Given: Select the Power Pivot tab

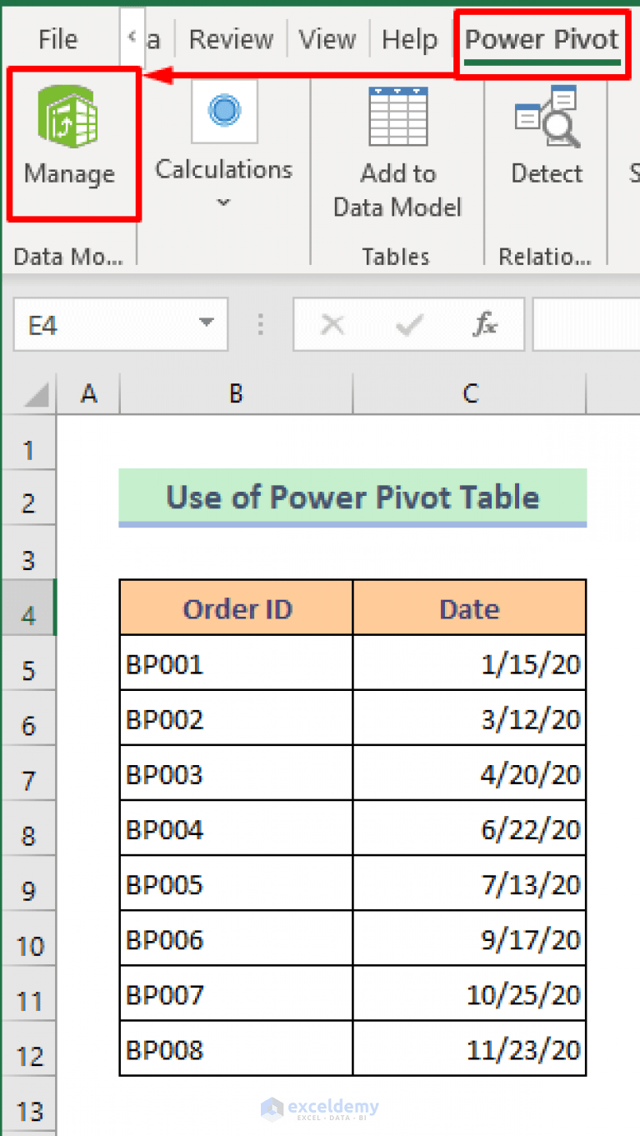Looking at the screenshot, I should pos(541,38).
